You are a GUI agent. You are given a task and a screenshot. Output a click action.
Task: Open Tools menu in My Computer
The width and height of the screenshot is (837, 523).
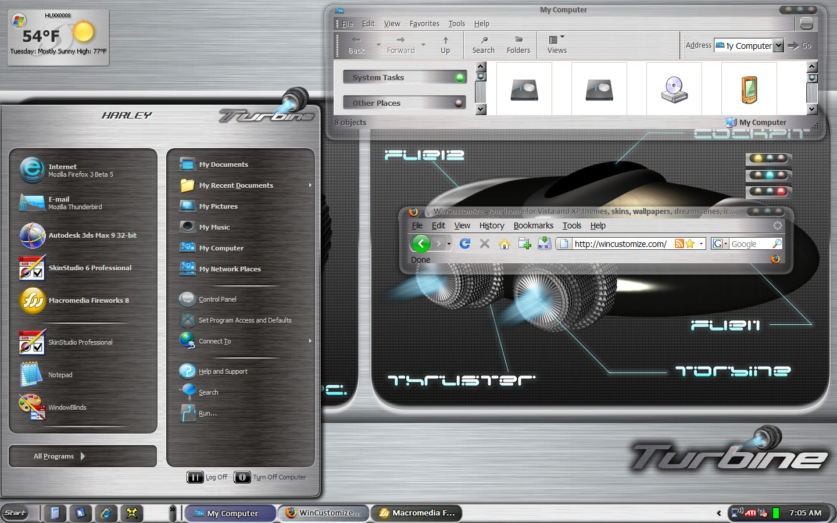(456, 24)
